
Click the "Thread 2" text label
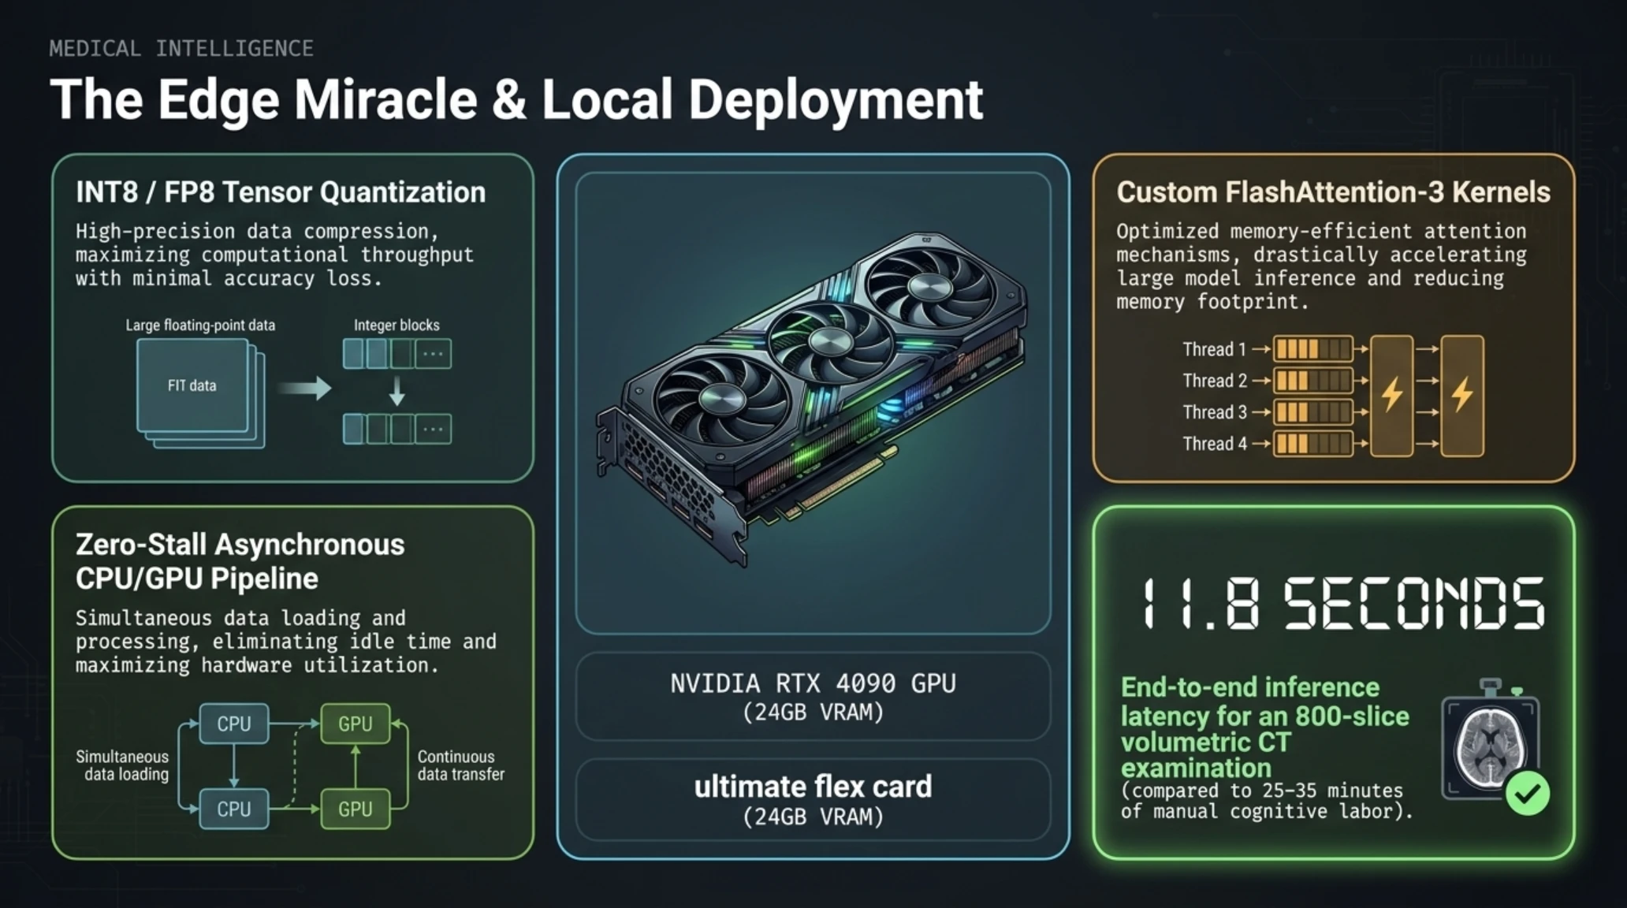[x=1215, y=381]
